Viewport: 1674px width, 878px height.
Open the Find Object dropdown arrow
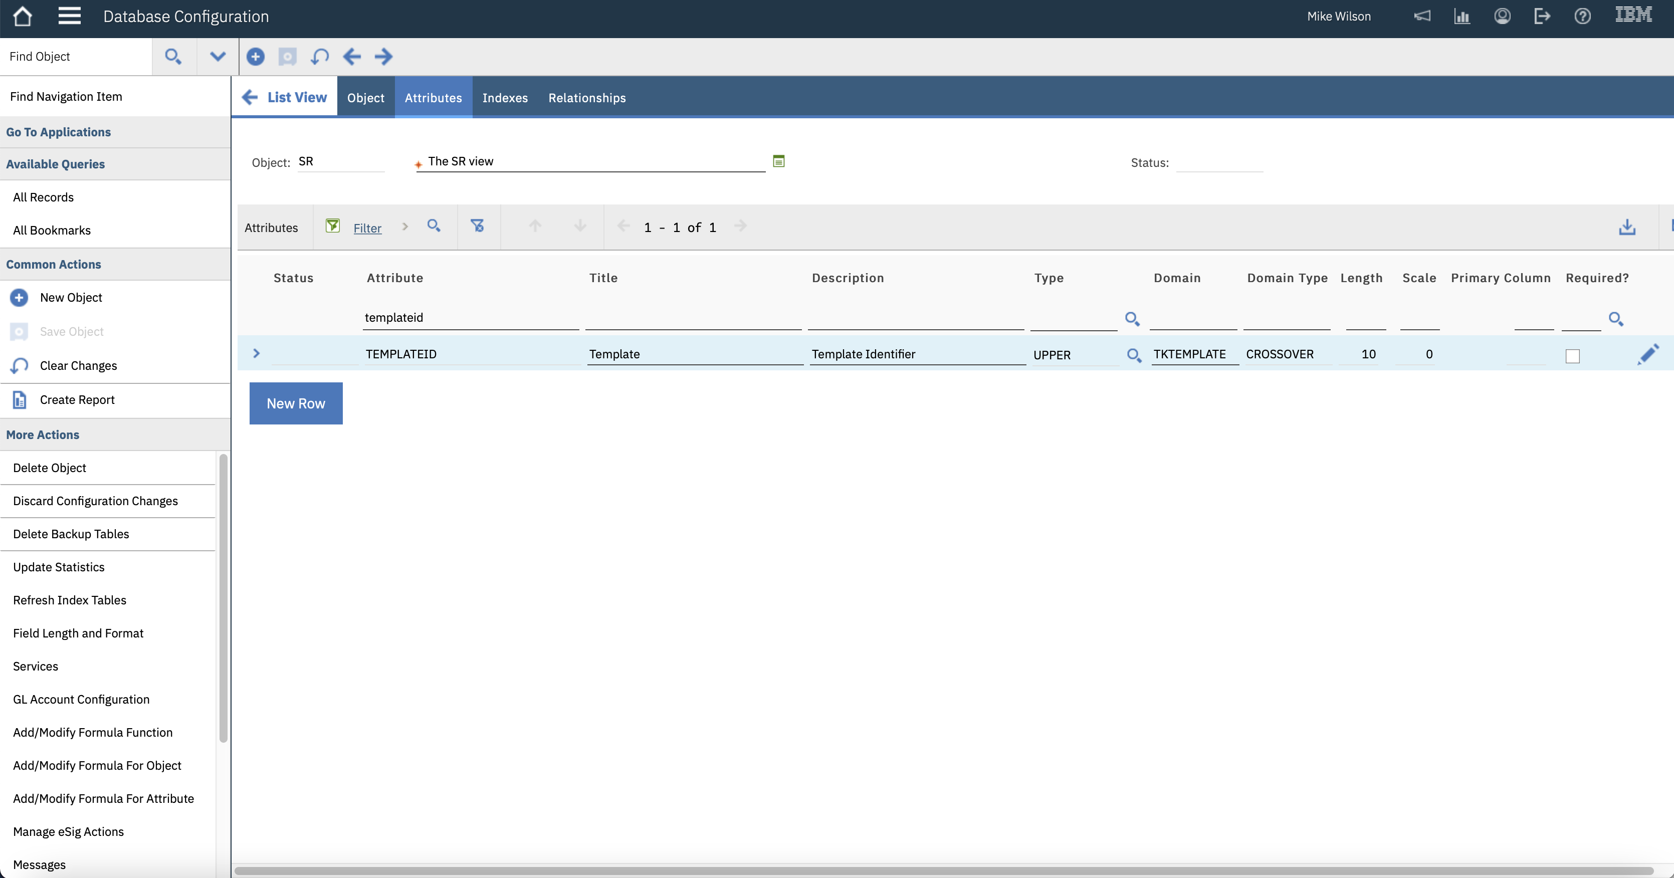[218, 57]
